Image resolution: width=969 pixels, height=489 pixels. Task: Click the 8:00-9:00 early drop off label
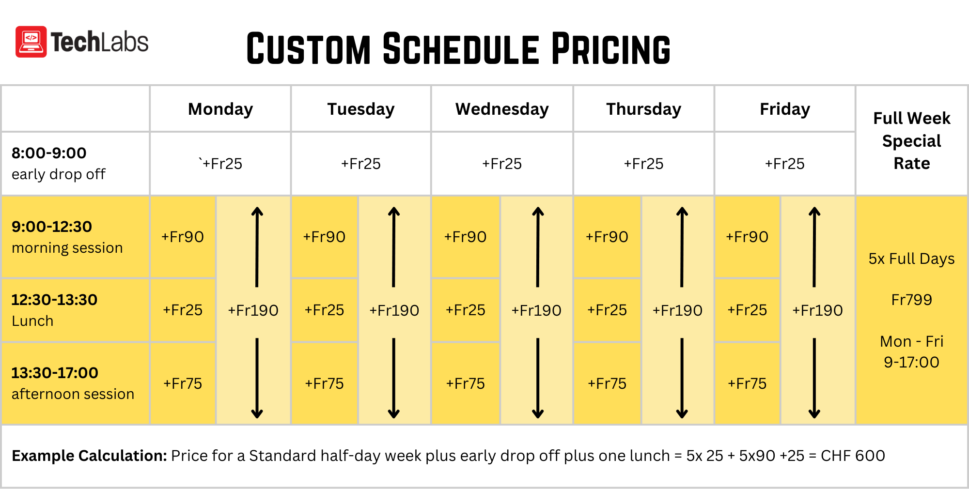tap(58, 163)
